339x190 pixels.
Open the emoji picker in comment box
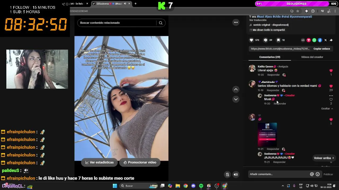tap(318, 174)
